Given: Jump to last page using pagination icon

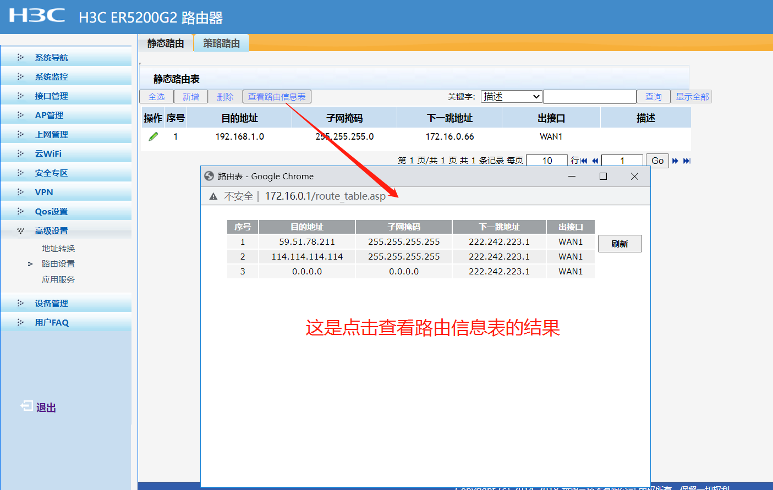Looking at the screenshot, I should point(687,161).
